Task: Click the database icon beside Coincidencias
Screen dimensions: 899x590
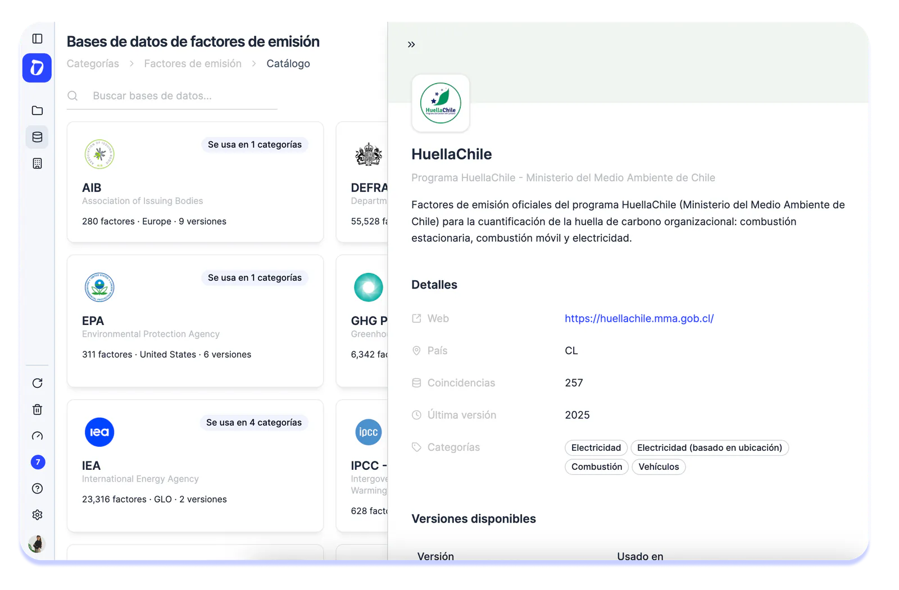Action: tap(416, 383)
